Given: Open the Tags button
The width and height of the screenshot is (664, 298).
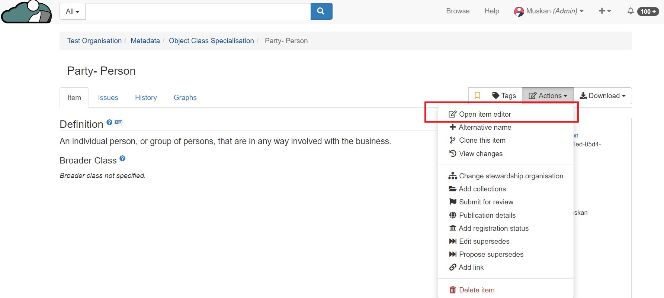Looking at the screenshot, I should (504, 96).
